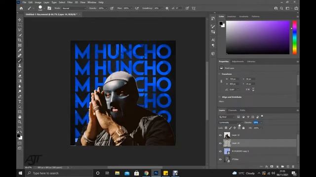Viewport: 316px width, 177px height.
Task: Switch to the Adjustments tab
Action: (237, 61)
